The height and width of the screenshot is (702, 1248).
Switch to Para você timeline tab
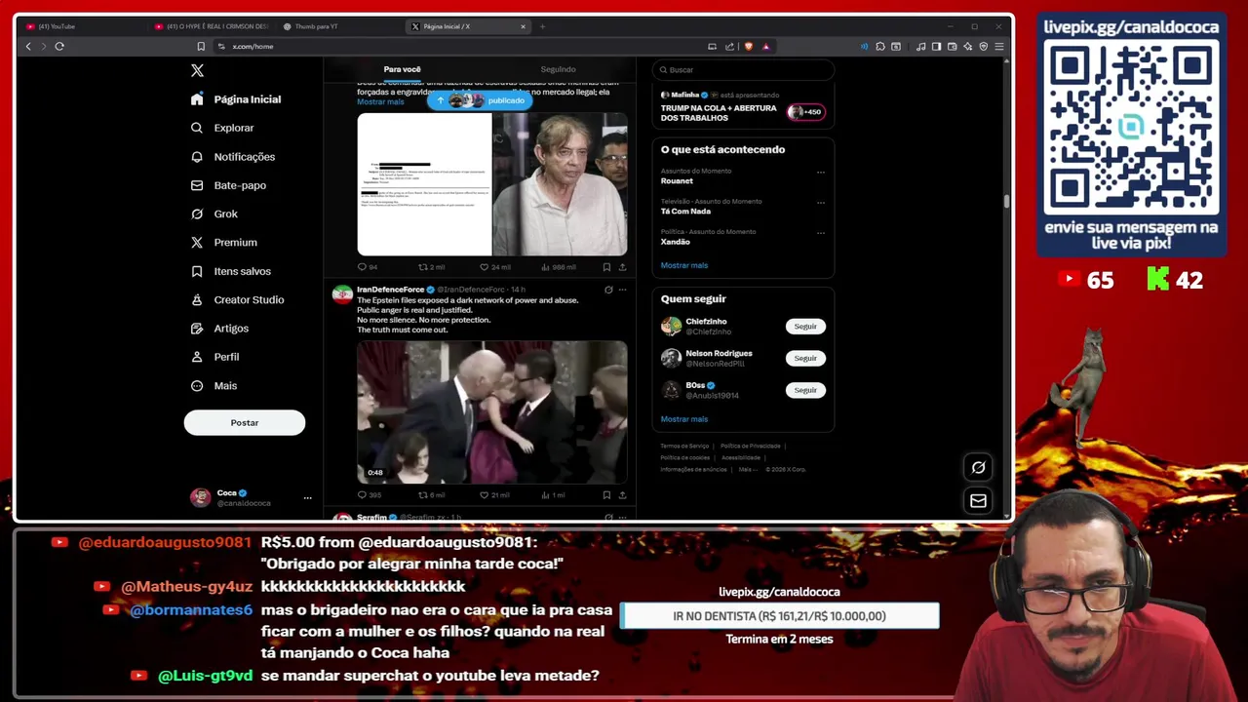tap(402, 69)
